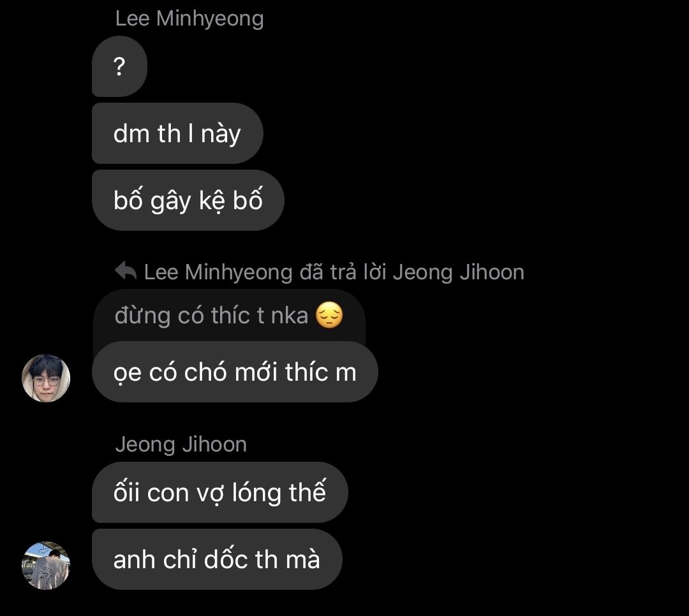Image resolution: width=689 pixels, height=616 pixels.
Task: Select "ọe có chó mới thíc m" message
Action: click(235, 372)
